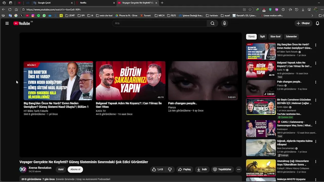This screenshot has height=182, width=324.
Task: Open sidebar Unutulmuş Çağ: Dinozorların thumbnail
Action: (x=261, y=168)
